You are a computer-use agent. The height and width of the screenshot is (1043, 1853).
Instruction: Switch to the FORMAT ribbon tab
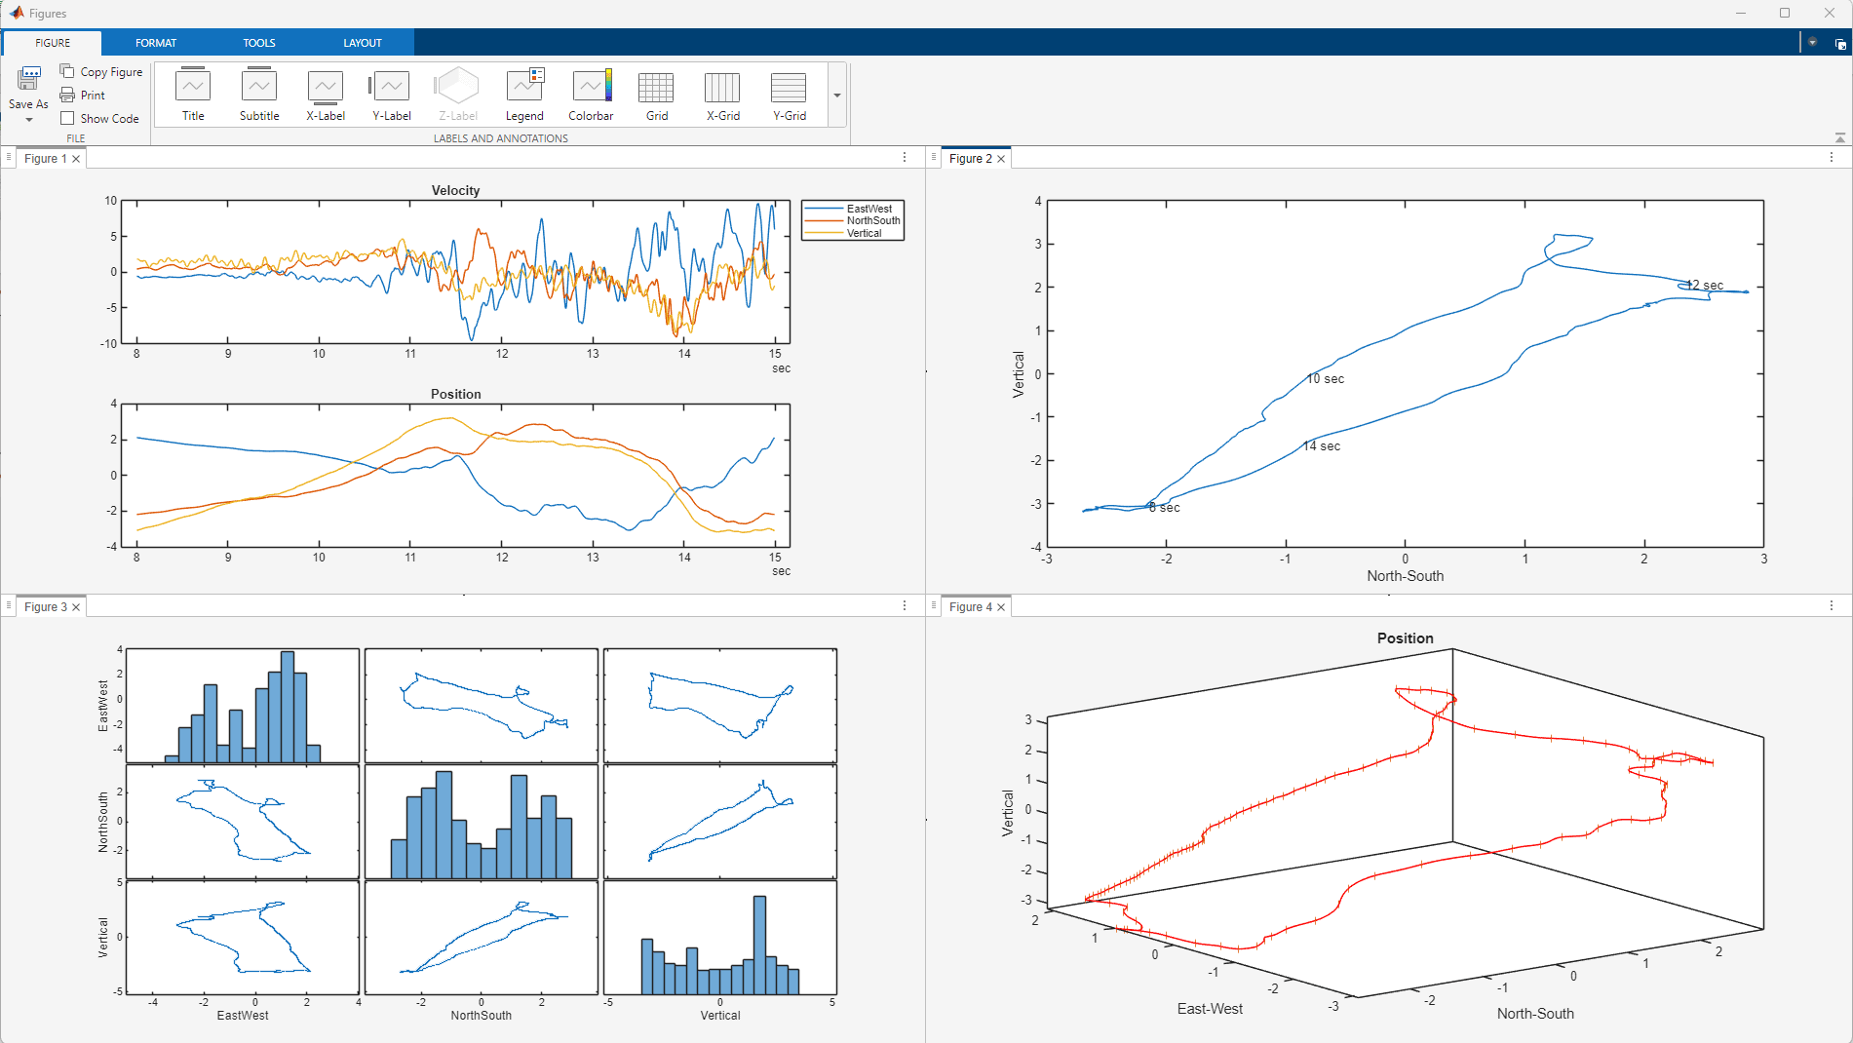click(x=156, y=43)
